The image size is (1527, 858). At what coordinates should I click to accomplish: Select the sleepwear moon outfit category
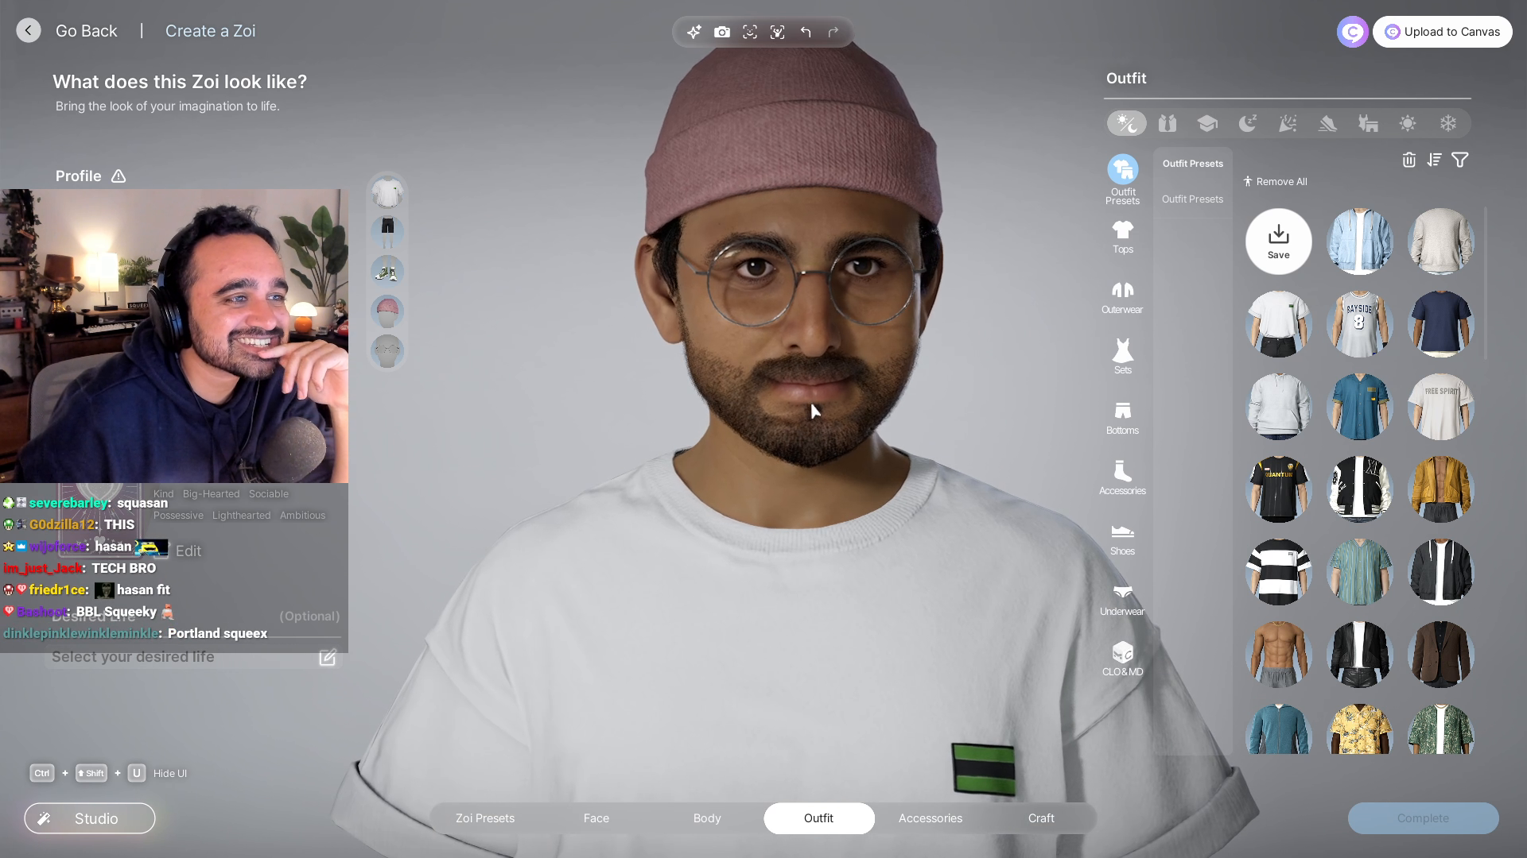point(1247,123)
